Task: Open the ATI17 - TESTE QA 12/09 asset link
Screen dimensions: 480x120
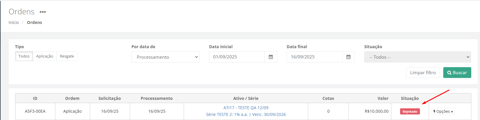Action: (x=246, y=108)
